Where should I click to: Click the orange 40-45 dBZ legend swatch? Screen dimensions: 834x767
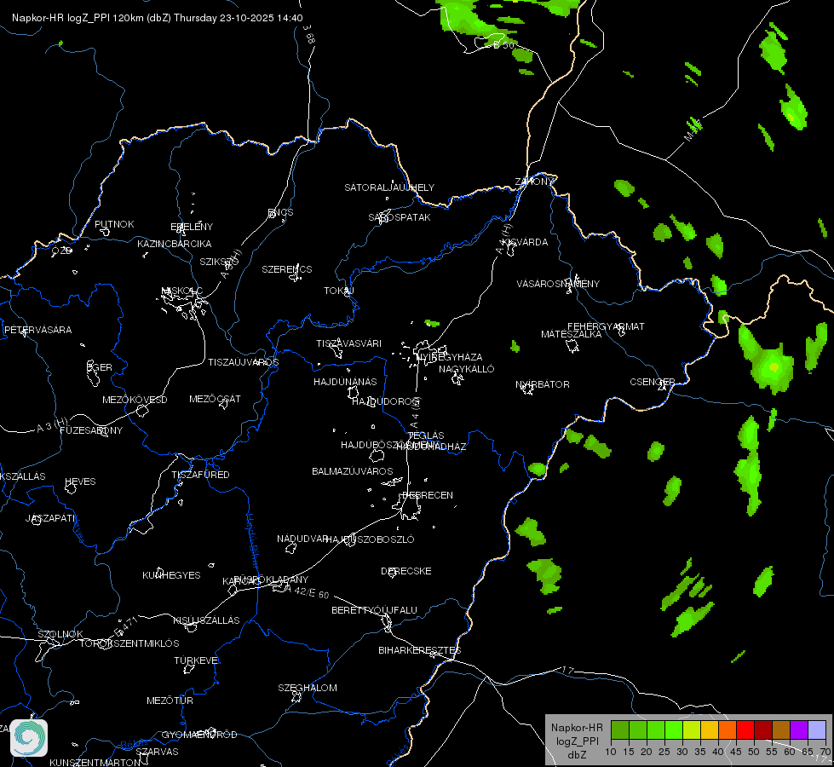click(728, 730)
